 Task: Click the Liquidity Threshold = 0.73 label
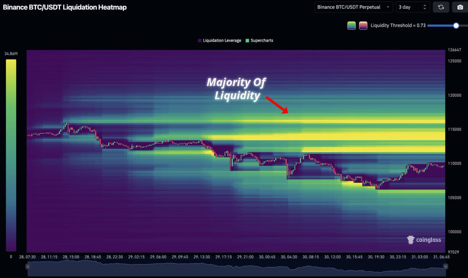click(x=398, y=26)
